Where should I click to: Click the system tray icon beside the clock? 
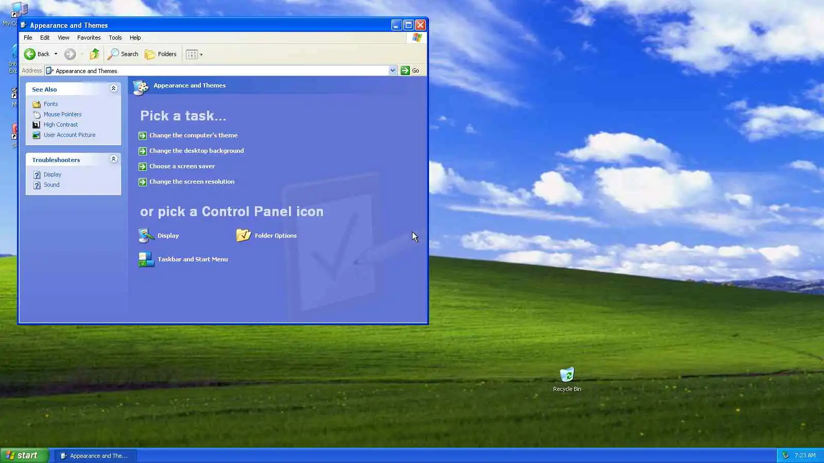(785, 455)
